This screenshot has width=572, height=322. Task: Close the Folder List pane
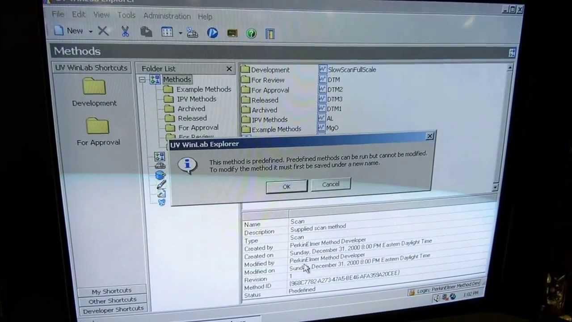click(x=229, y=69)
